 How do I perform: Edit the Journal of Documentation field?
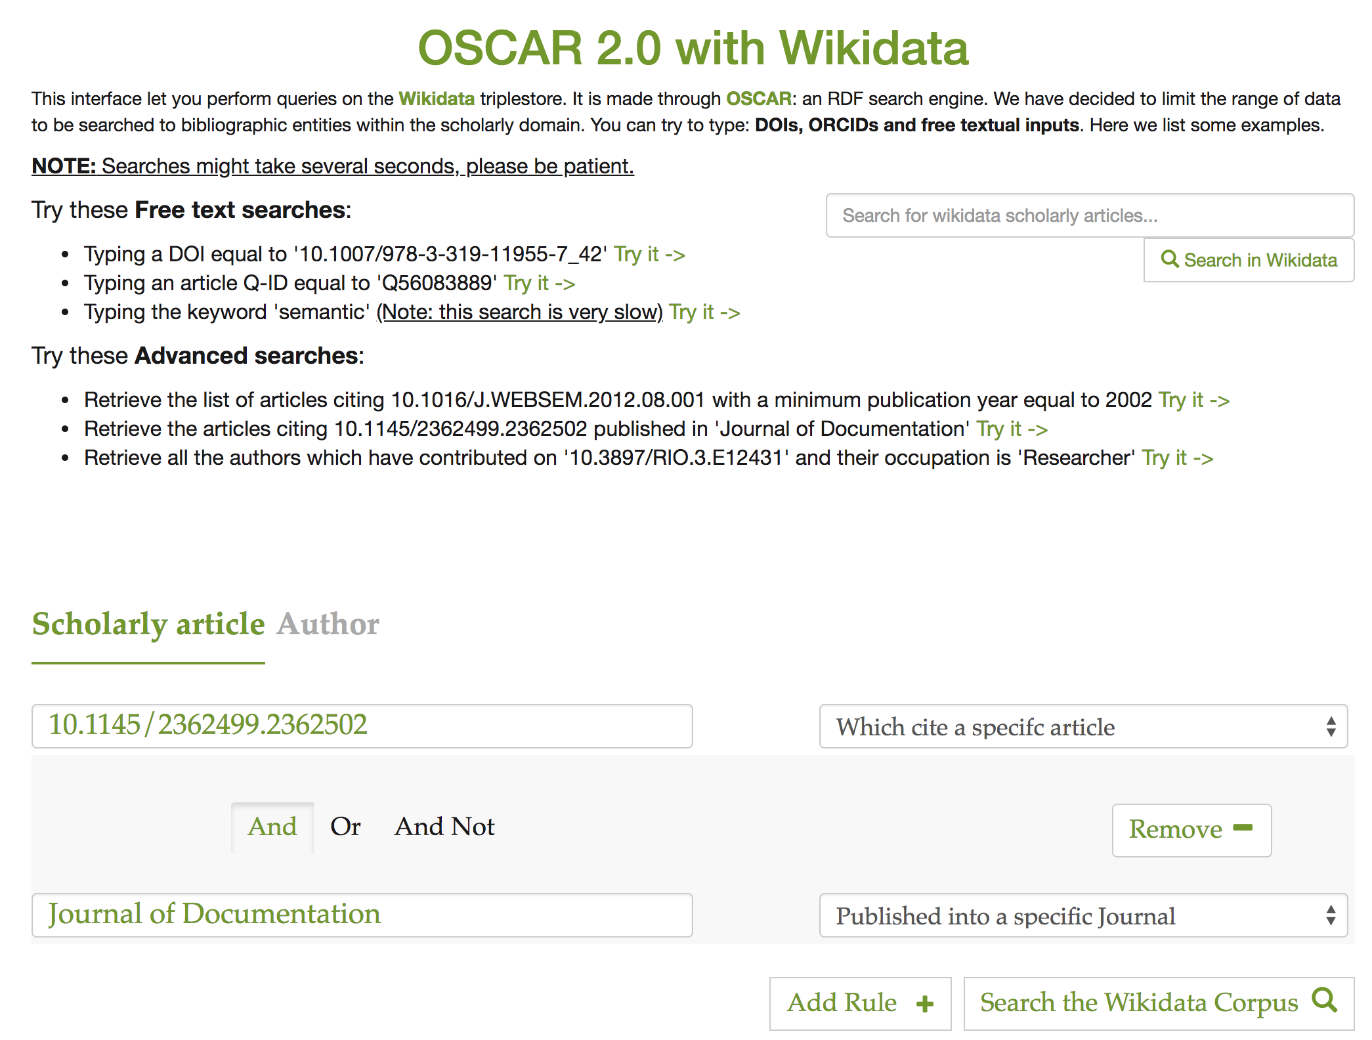(362, 915)
